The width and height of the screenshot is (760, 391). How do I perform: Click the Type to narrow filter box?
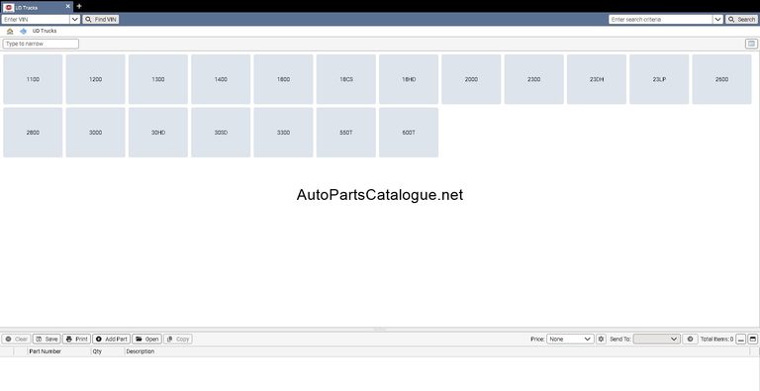point(41,44)
